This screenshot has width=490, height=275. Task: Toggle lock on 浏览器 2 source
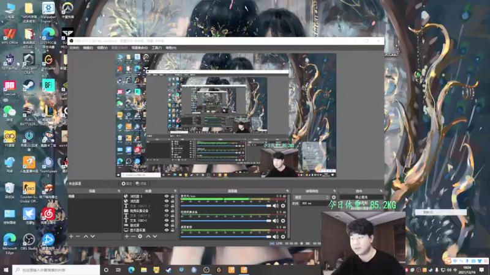tap(173, 196)
